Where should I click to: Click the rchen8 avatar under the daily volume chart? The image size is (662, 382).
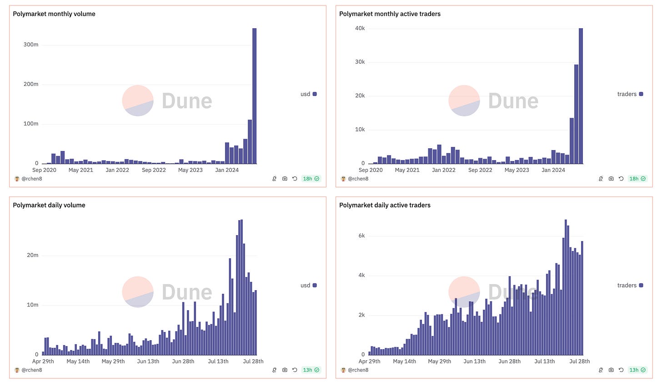point(17,370)
